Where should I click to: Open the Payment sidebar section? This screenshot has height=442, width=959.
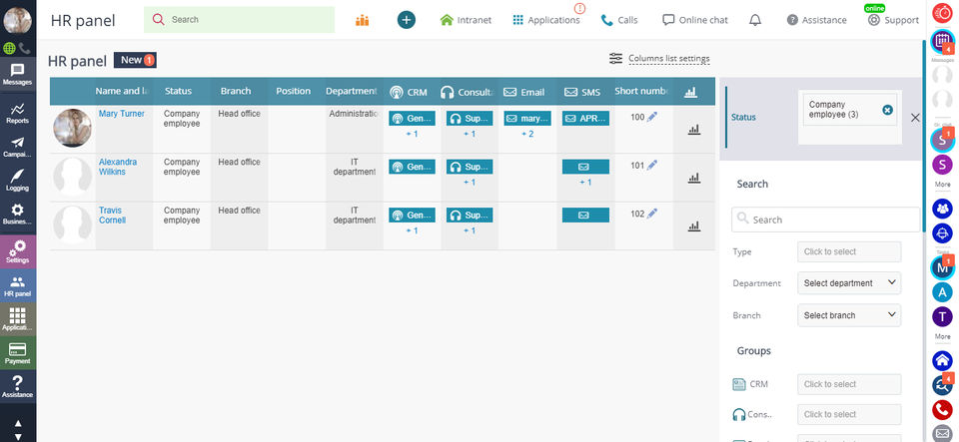click(x=18, y=353)
